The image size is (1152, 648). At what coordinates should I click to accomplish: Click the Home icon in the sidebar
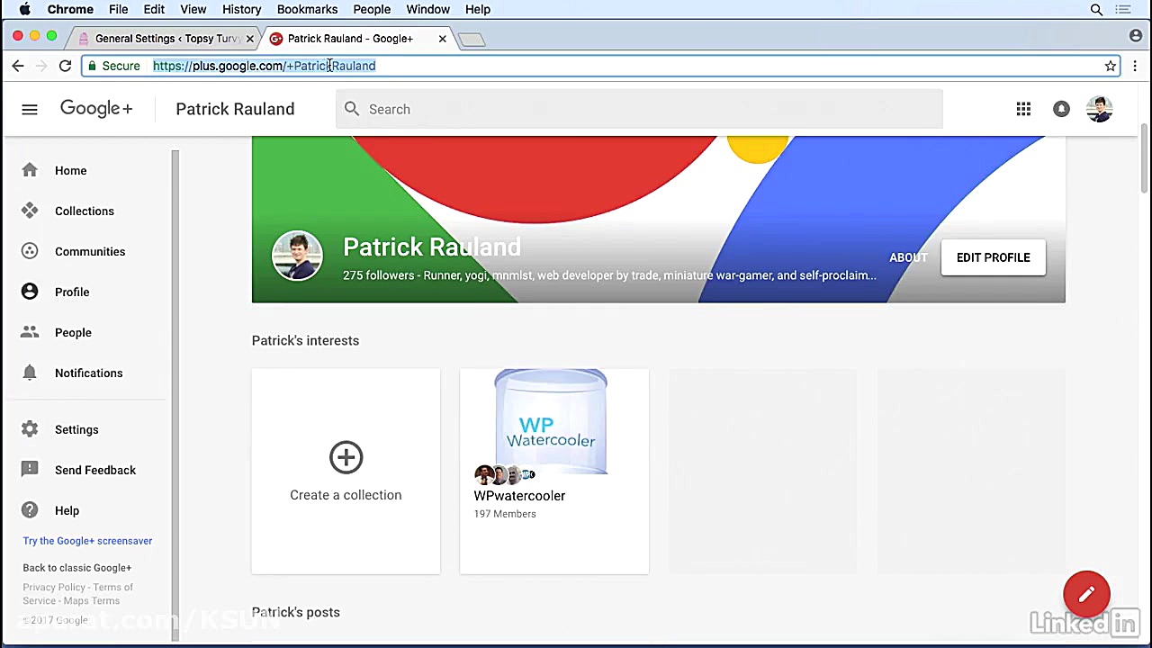pos(30,170)
